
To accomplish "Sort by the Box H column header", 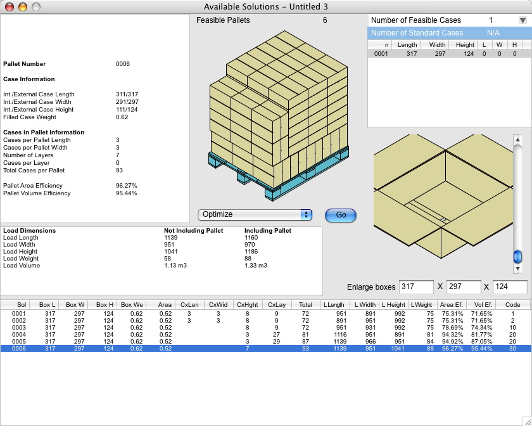I will point(103,305).
